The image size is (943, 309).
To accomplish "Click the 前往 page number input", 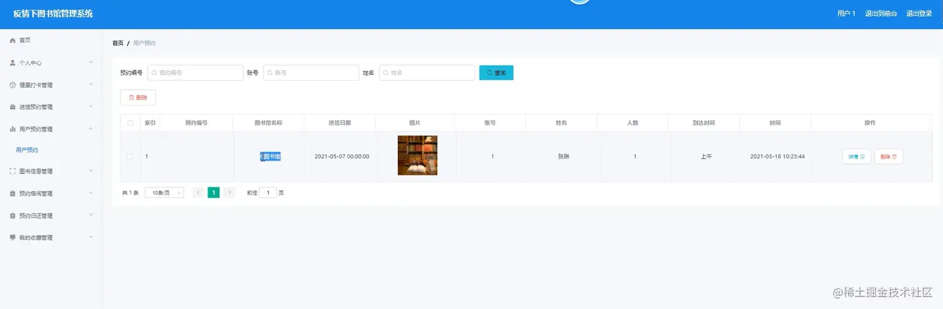I will pos(268,193).
